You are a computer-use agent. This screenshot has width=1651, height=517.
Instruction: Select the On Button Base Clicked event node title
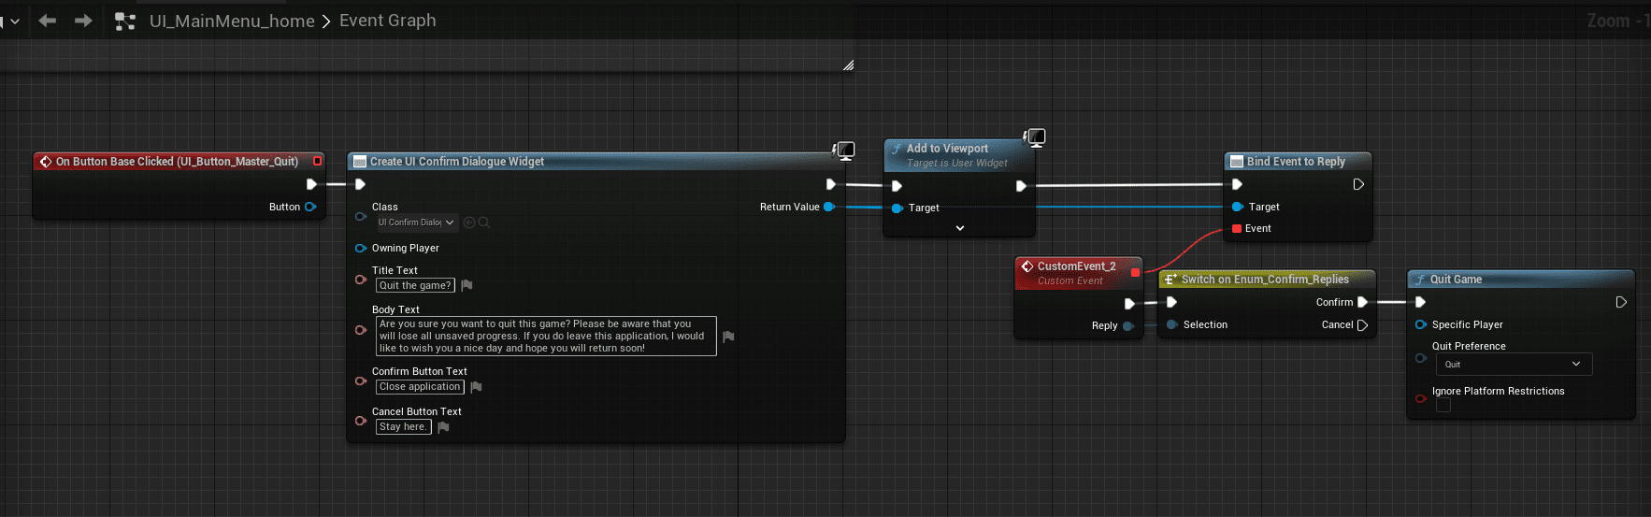point(177,162)
